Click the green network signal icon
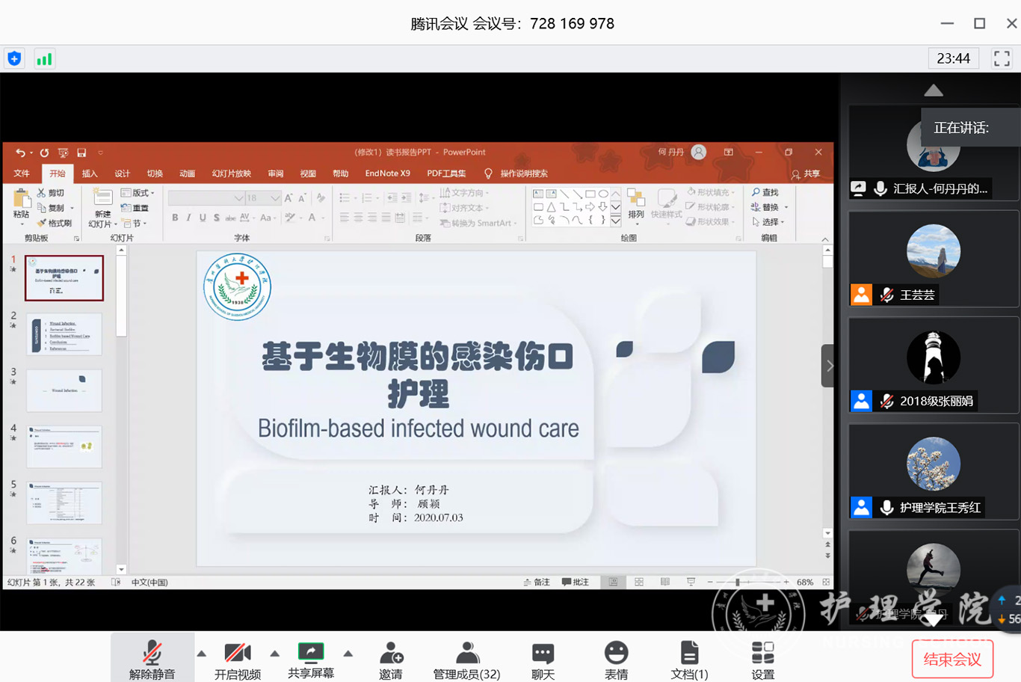 tap(45, 59)
